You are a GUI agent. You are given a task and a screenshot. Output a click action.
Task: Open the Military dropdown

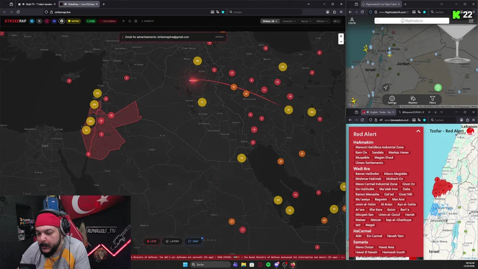tap(322, 21)
